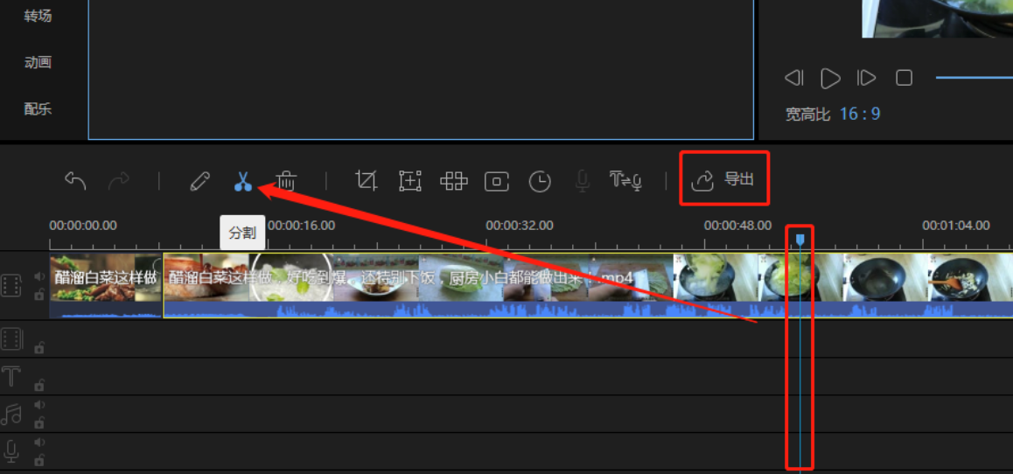Click timeline ruler at 00:00:48.00
1013x474 pixels.
click(x=737, y=226)
